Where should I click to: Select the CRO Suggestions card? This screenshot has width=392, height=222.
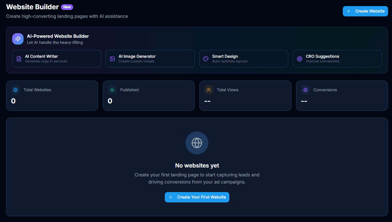(x=337, y=58)
